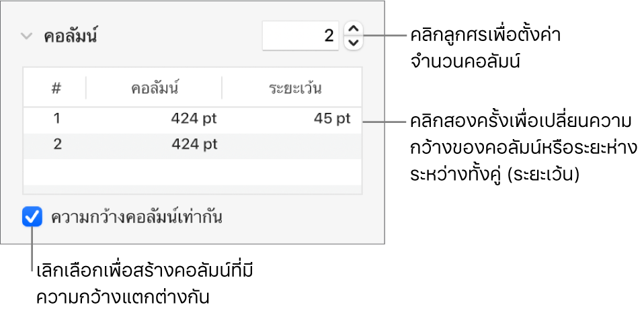Click the # table header
Screen dimensions: 644x309
tap(56, 87)
